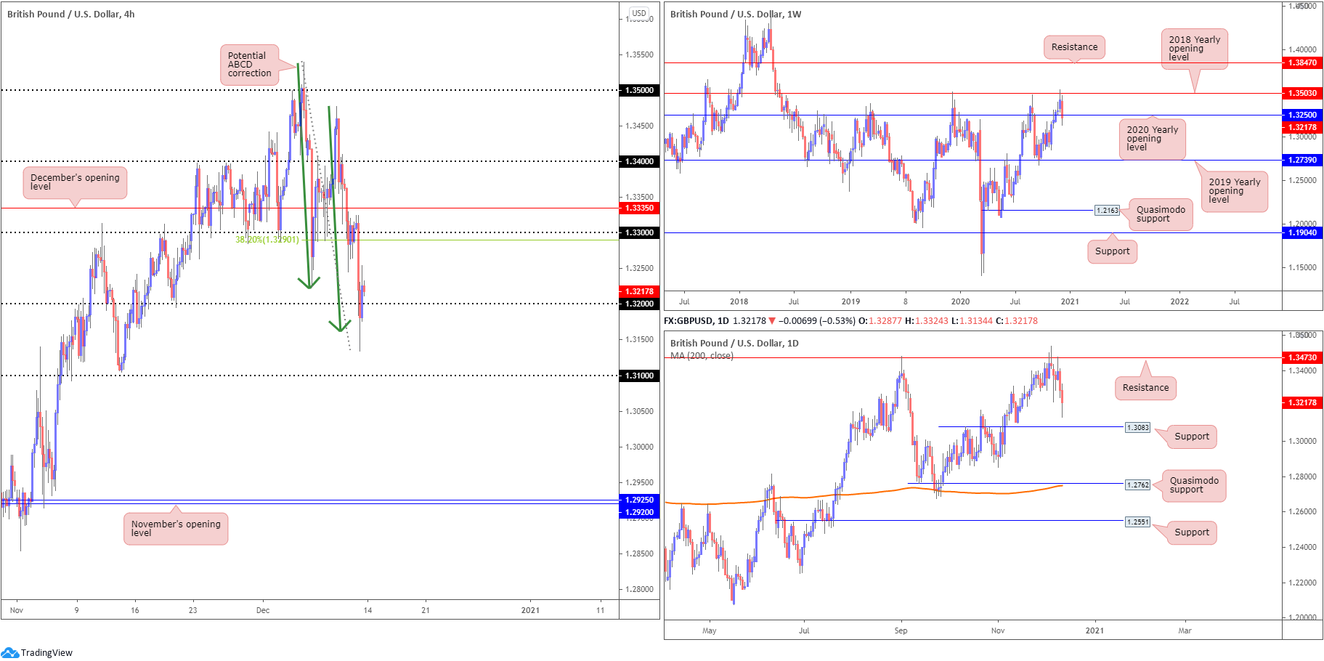Click the USD currency button on 4h chart
Viewport: 1324px width, 661px height.
coord(639,13)
